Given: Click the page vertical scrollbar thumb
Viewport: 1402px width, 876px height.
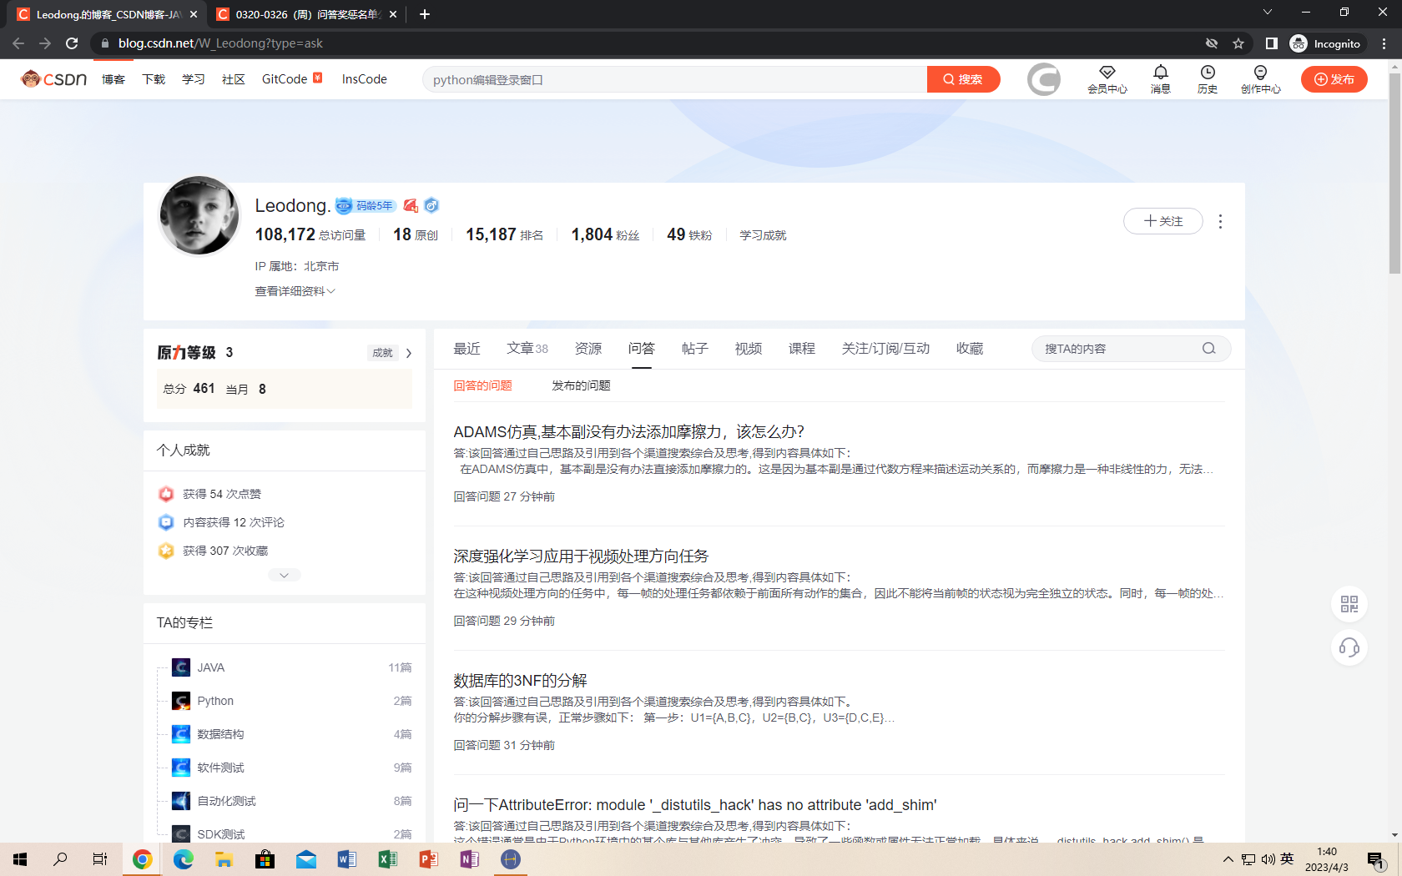Looking at the screenshot, I should coord(1394,174).
